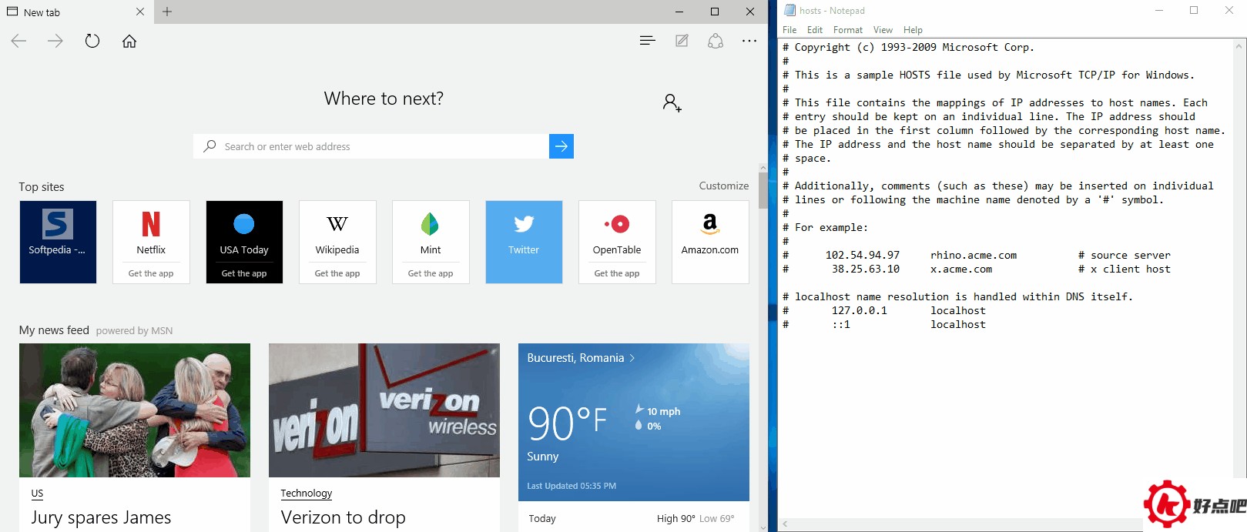Click the Customize top sites link
Image resolution: width=1247 pixels, height=532 pixels.
click(723, 186)
